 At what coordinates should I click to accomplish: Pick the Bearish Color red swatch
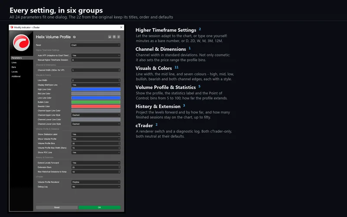point(96,106)
